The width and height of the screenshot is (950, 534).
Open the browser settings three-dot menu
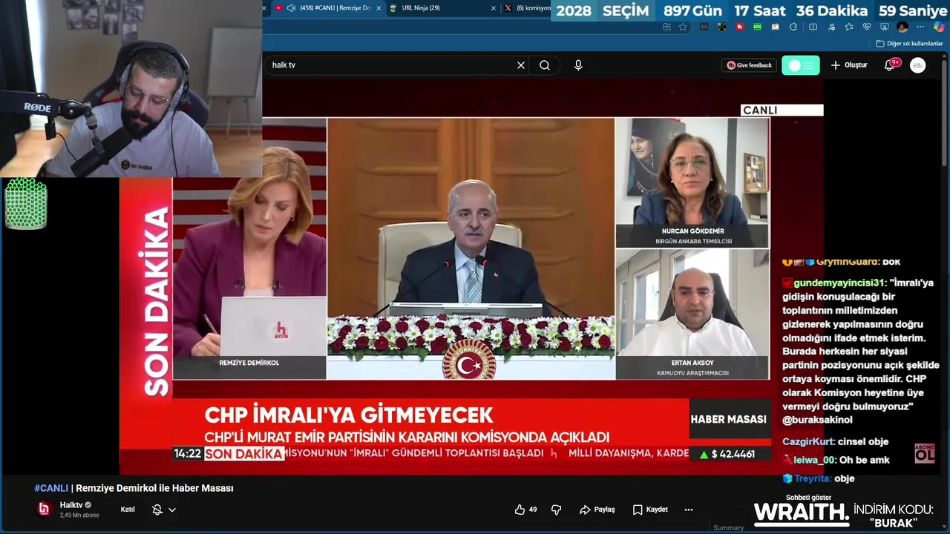coord(920,27)
